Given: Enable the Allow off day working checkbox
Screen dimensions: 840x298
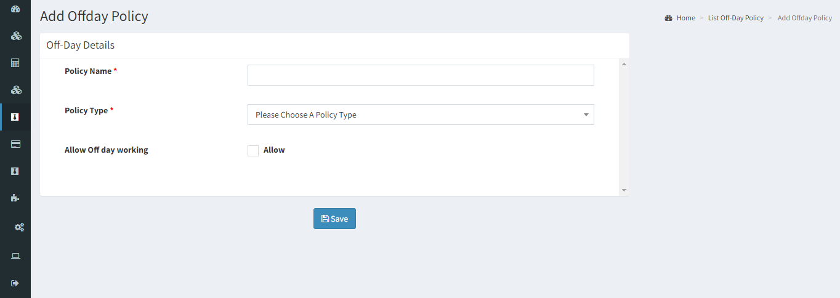Looking at the screenshot, I should (x=253, y=151).
